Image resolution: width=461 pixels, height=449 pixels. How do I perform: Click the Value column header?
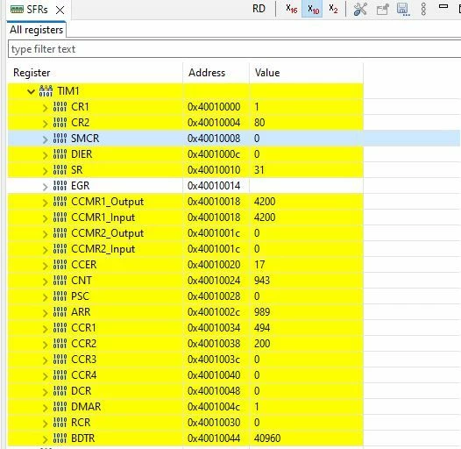click(307, 73)
